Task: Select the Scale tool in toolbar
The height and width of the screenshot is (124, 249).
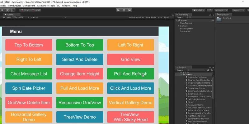Action: pyautogui.click(x=7, y=10)
